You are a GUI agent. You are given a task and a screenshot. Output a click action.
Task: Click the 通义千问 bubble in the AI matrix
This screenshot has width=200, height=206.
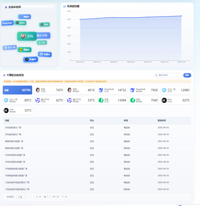pos(43,36)
